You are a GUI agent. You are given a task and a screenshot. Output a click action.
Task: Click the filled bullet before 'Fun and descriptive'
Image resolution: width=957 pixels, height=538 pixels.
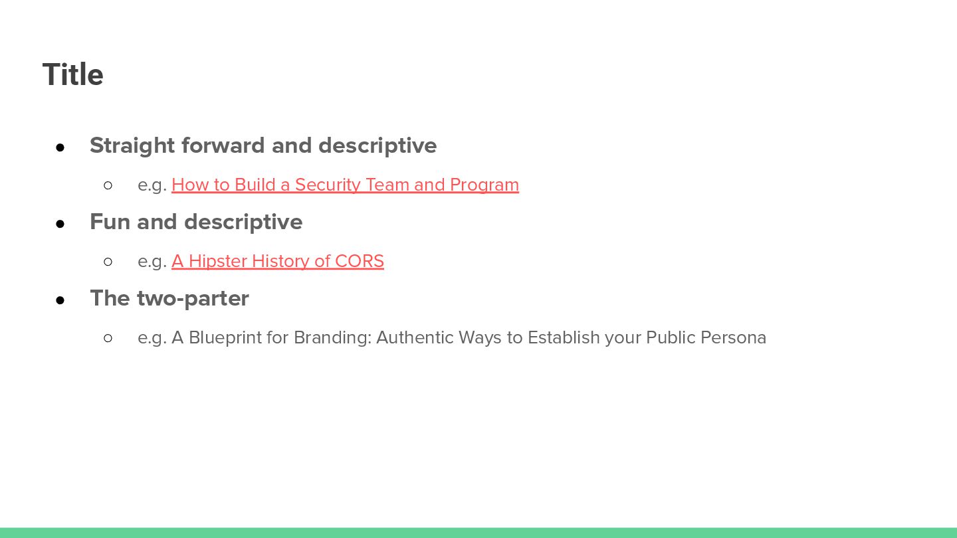[x=60, y=223]
